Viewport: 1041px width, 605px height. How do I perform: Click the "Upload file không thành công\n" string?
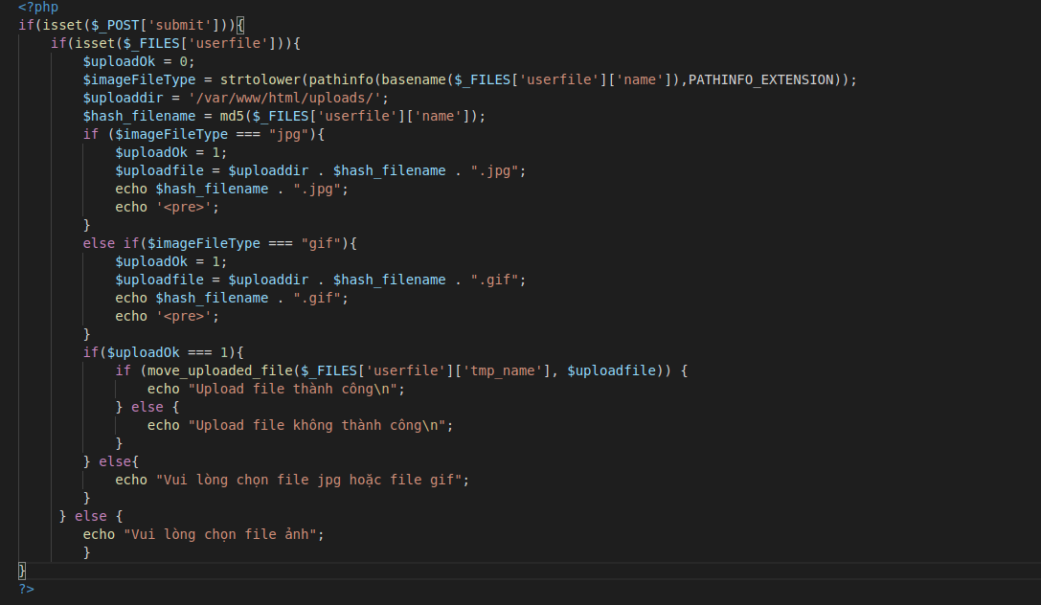pos(321,425)
